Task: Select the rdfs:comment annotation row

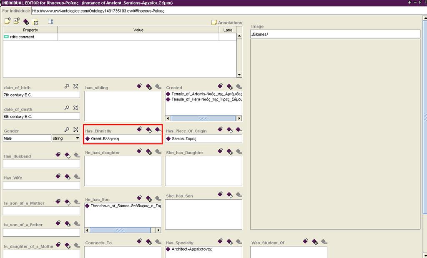Action: pos(120,37)
